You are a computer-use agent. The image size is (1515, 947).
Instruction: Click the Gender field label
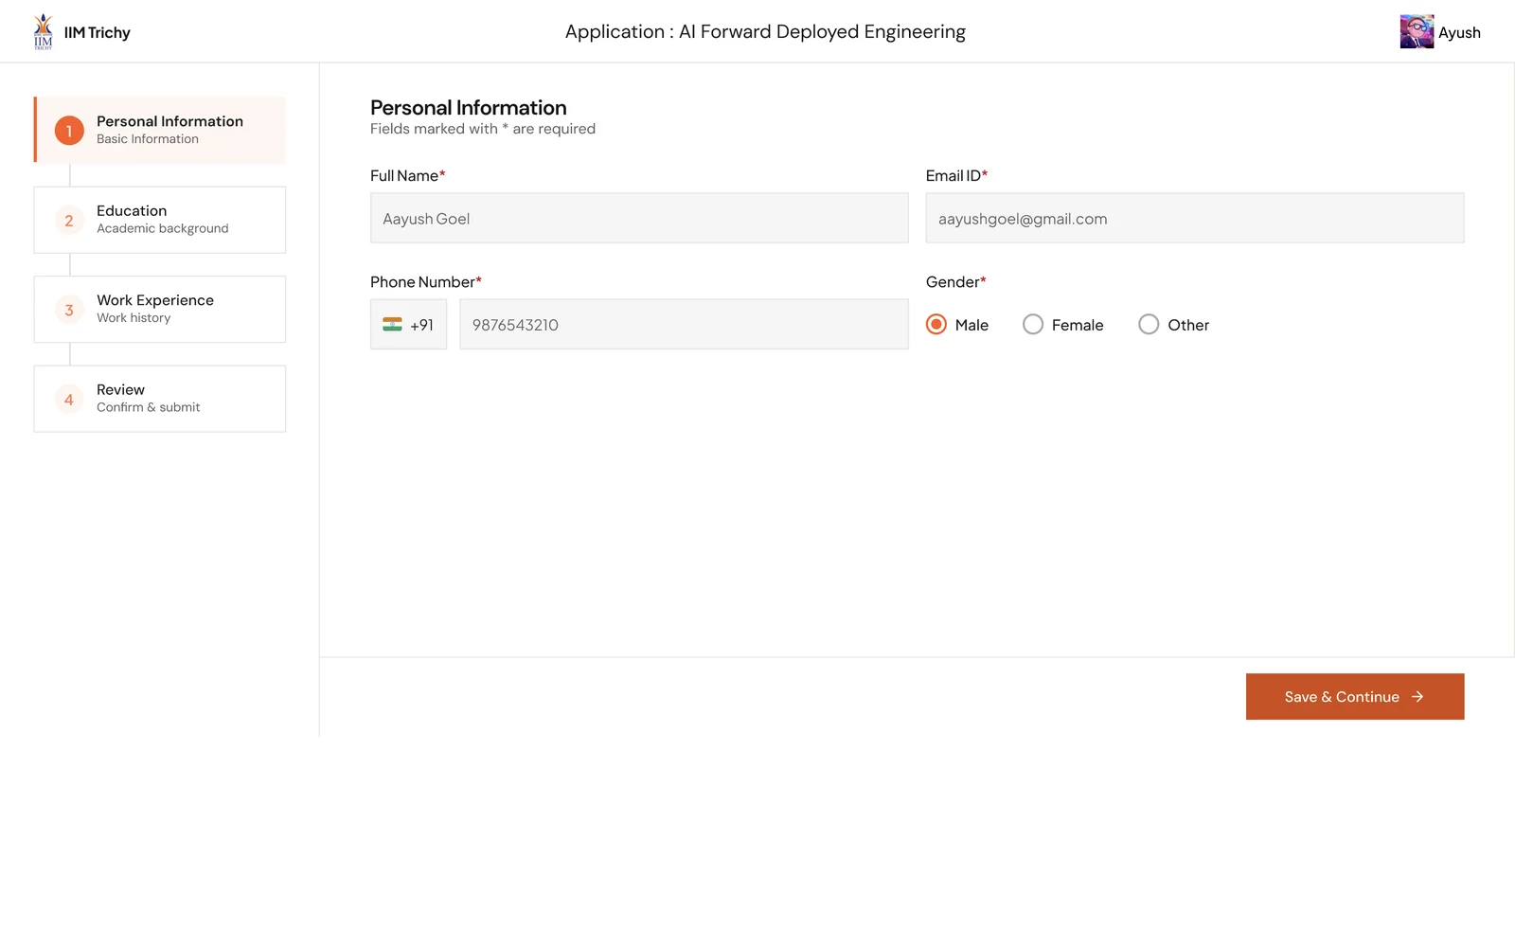click(x=956, y=282)
